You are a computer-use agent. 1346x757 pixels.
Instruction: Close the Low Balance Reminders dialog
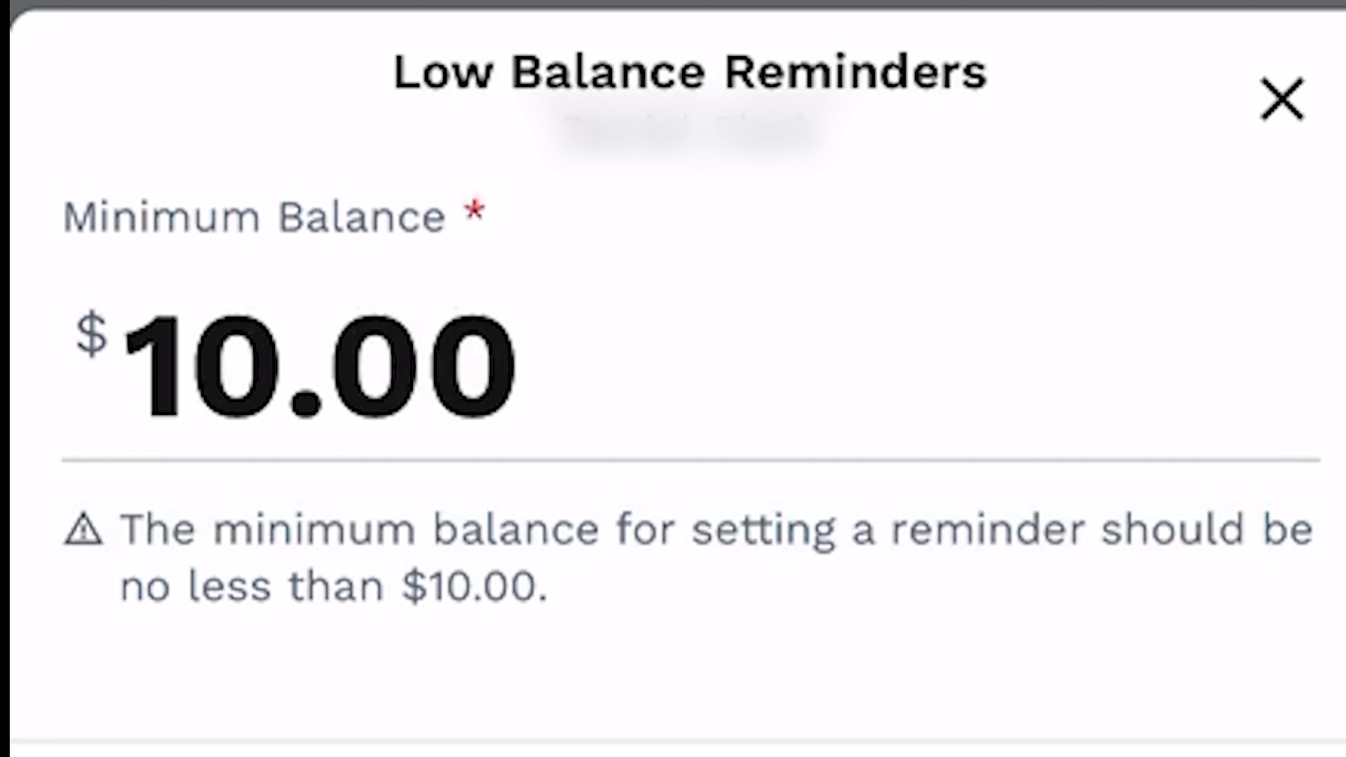coord(1282,99)
